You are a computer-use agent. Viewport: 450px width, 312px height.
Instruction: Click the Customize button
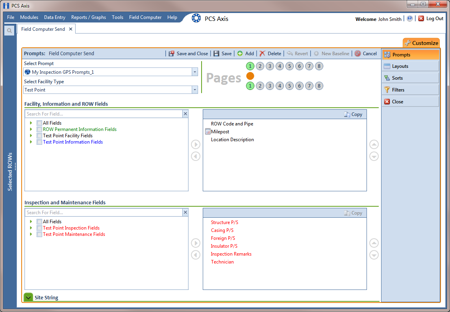[x=421, y=43]
